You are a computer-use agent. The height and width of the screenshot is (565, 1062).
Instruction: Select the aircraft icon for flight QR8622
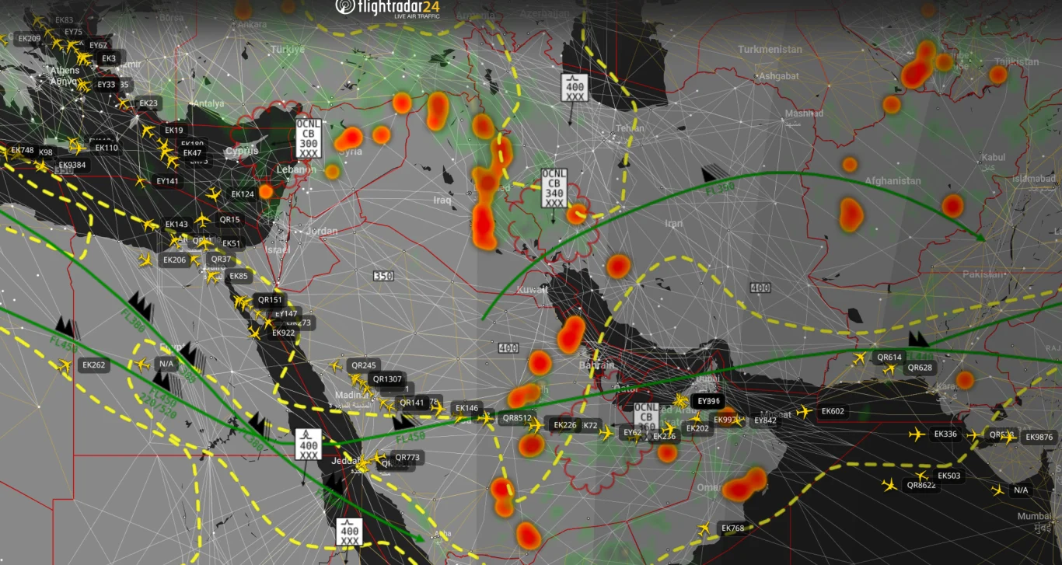(890, 484)
